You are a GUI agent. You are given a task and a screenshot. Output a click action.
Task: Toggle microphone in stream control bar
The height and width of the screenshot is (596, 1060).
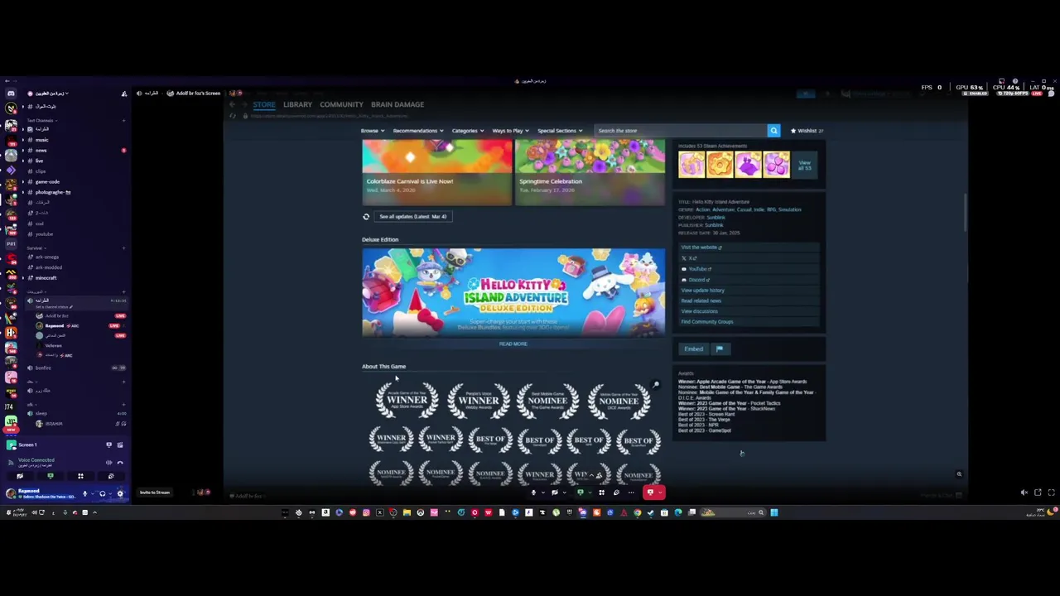click(533, 493)
